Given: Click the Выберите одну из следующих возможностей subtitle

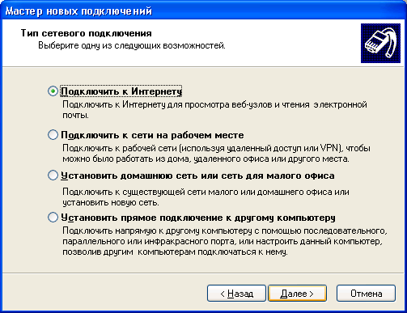Looking at the screenshot, I should 132,45.
